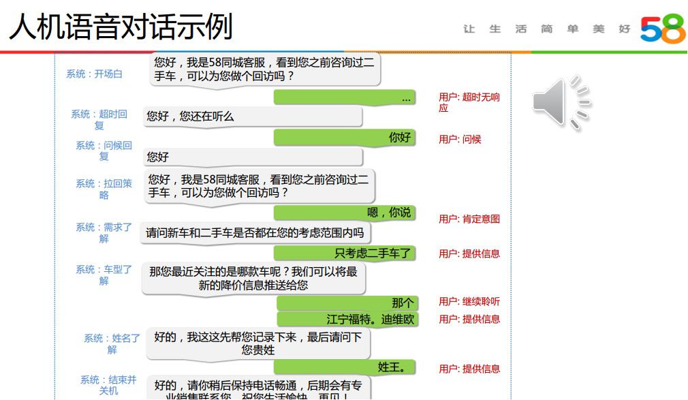Click the gray bubble 您好，您还在听么
This screenshot has width=688, height=400.
[x=253, y=117]
